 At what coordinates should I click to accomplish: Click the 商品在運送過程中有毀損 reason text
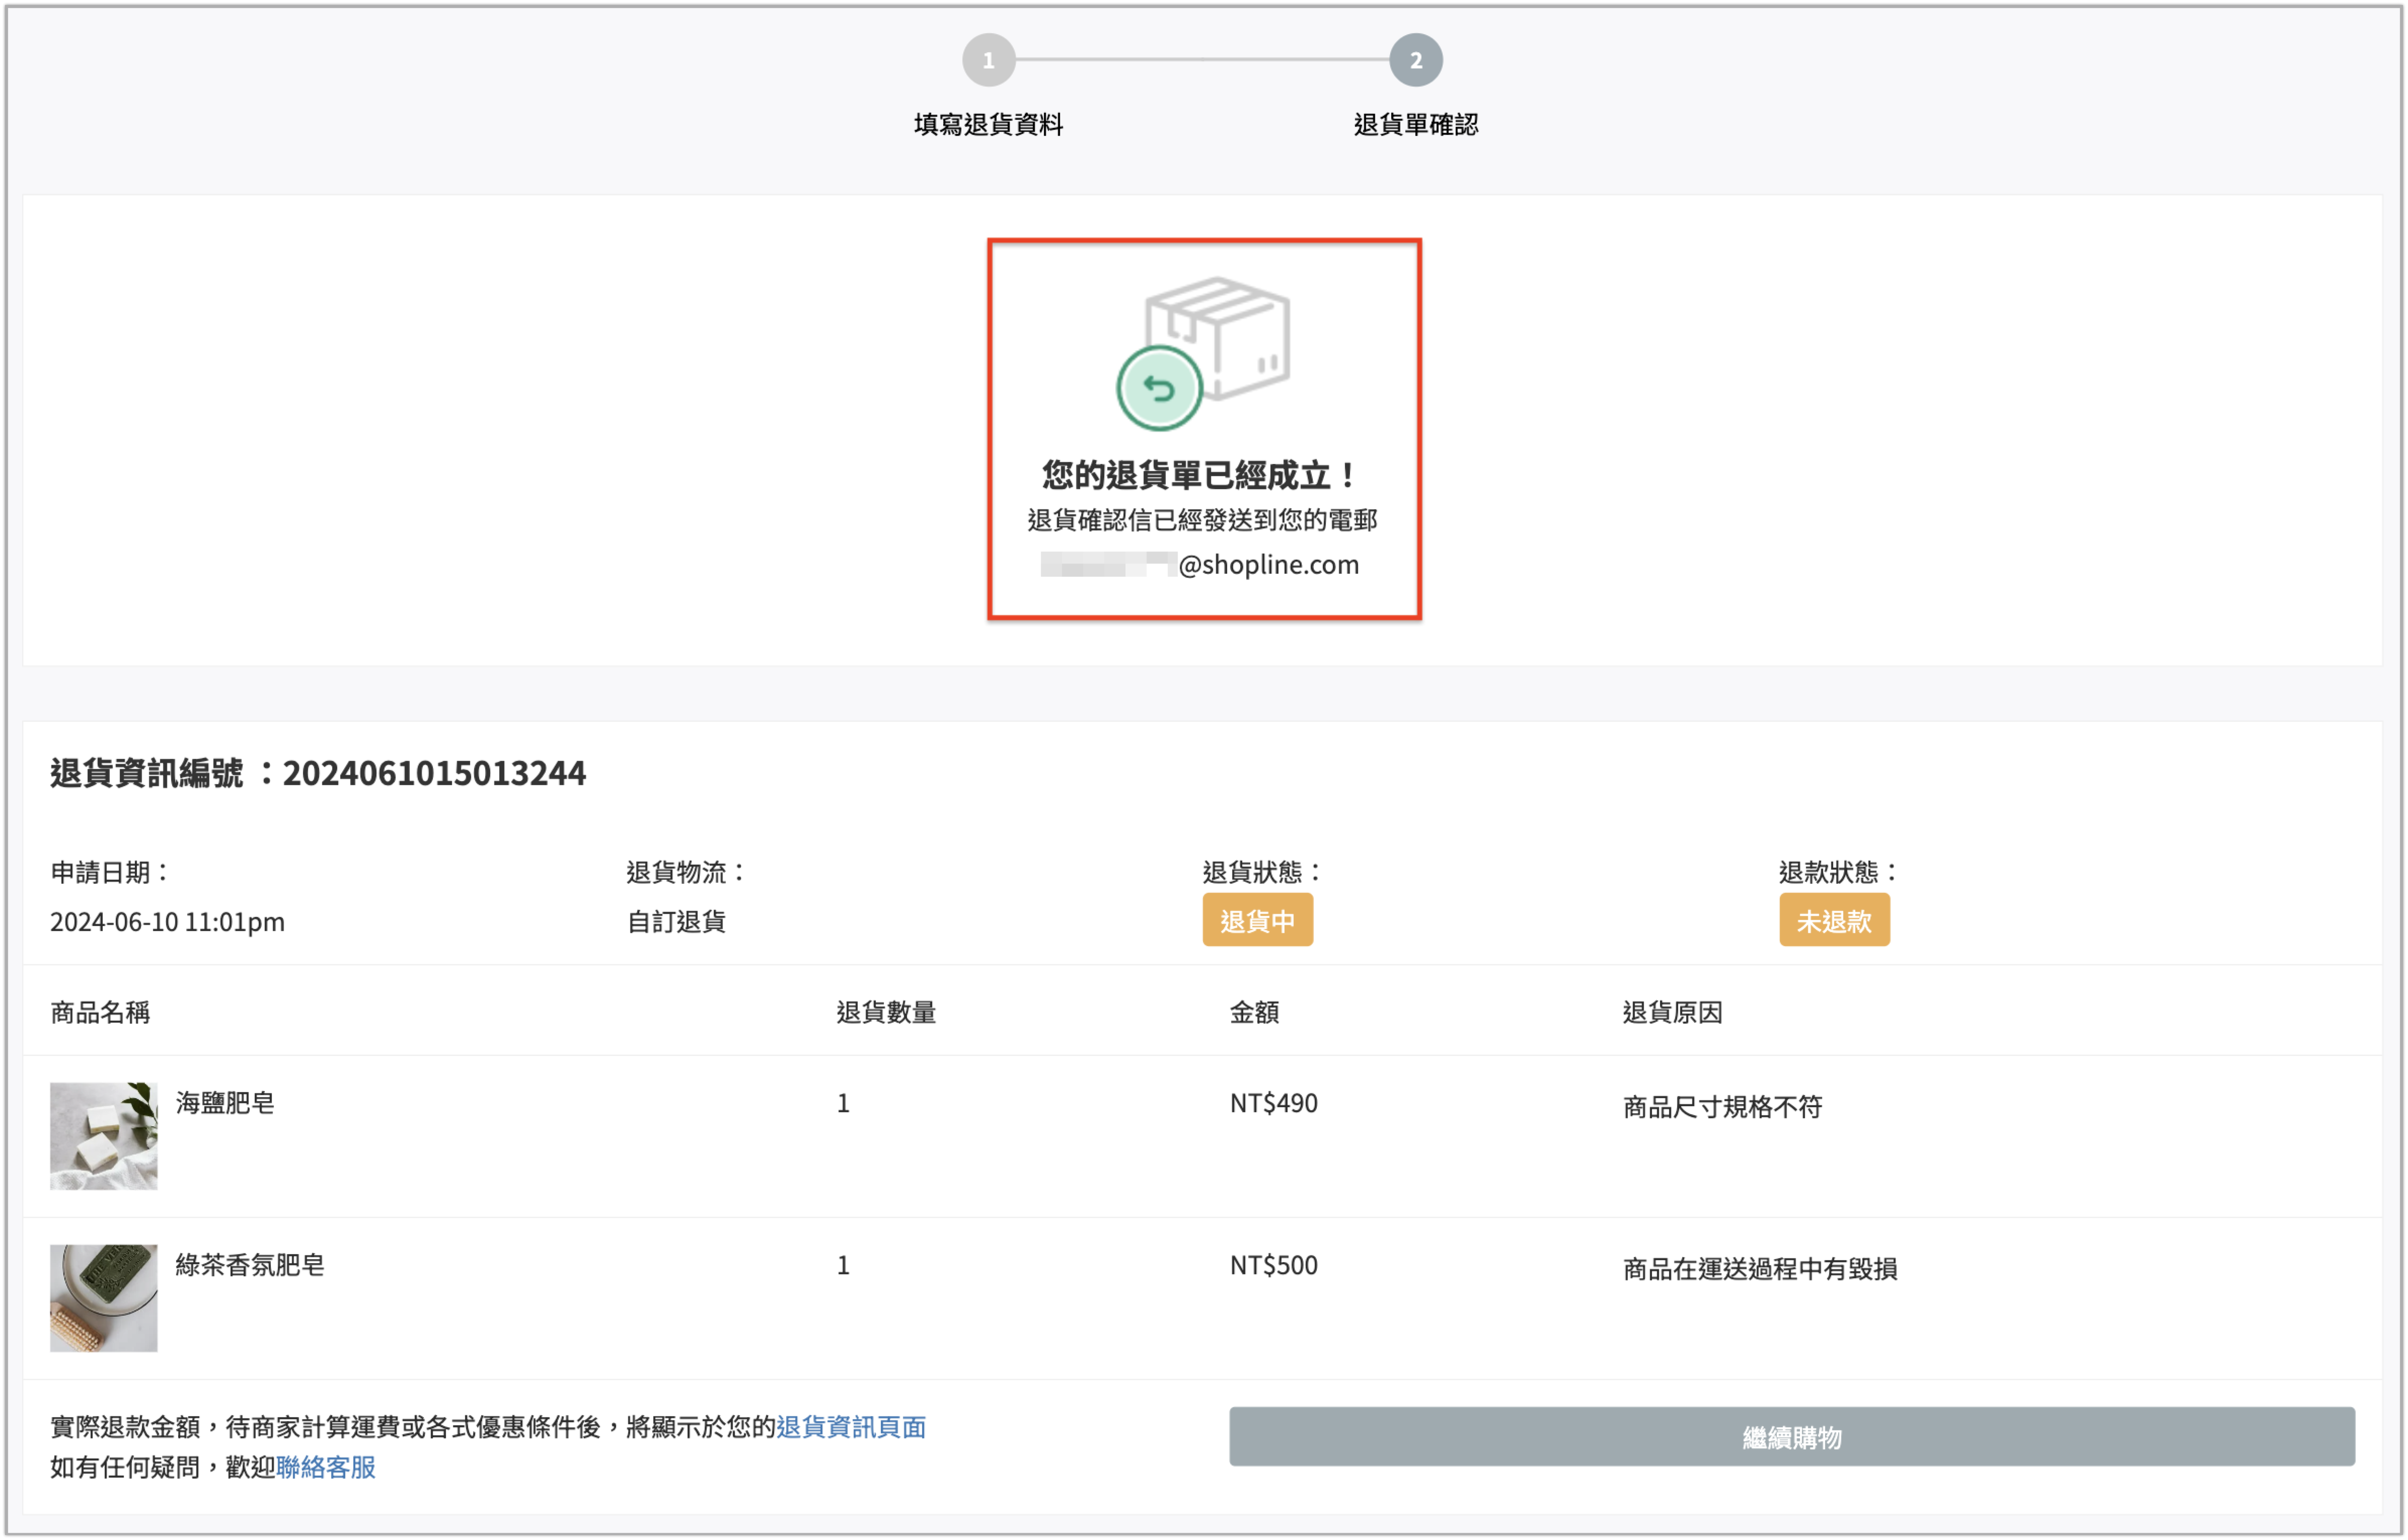[x=1759, y=1268]
